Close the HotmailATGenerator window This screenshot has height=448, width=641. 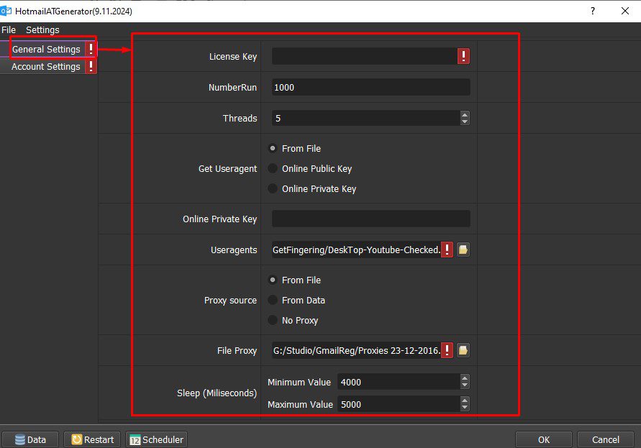[625, 11]
